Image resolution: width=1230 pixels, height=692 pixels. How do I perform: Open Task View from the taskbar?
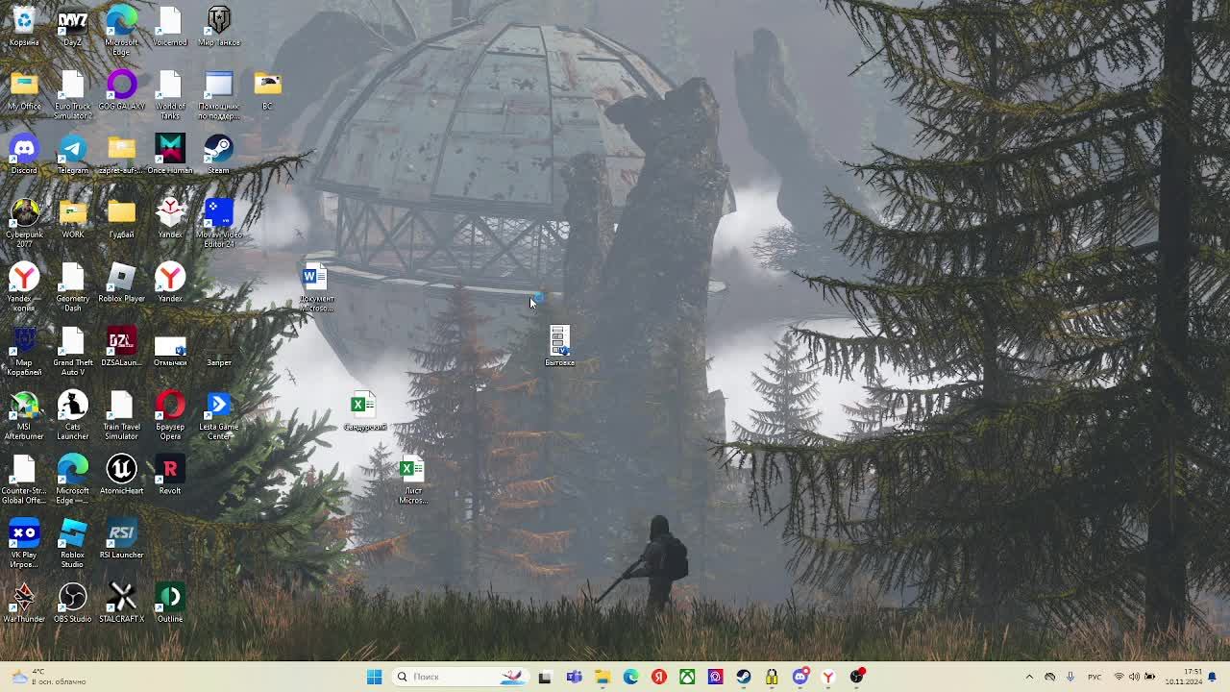pyautogui.click(x=545, y=677)
